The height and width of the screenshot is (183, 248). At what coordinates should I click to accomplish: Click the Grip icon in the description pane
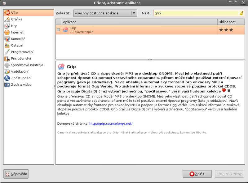61,67
